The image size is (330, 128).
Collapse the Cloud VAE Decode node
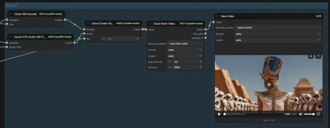10,14
